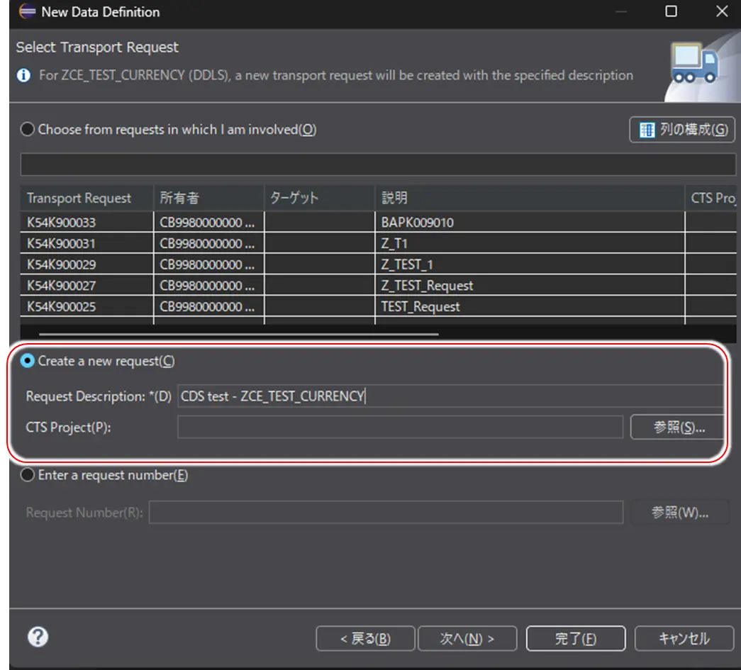The width and height of the screenshot is (741, 670).
Task: Click 参照(S)... to browse CTS projects
Action: click(x=679, y=427)
